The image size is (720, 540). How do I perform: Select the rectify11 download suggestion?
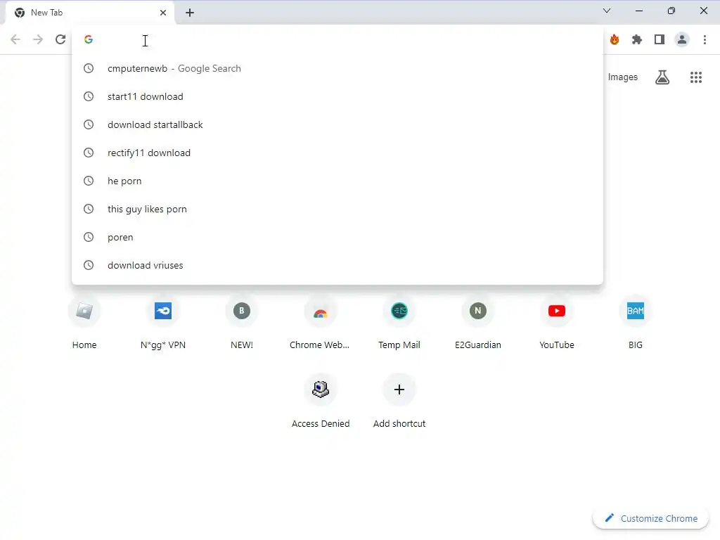(x=337, y=153)
